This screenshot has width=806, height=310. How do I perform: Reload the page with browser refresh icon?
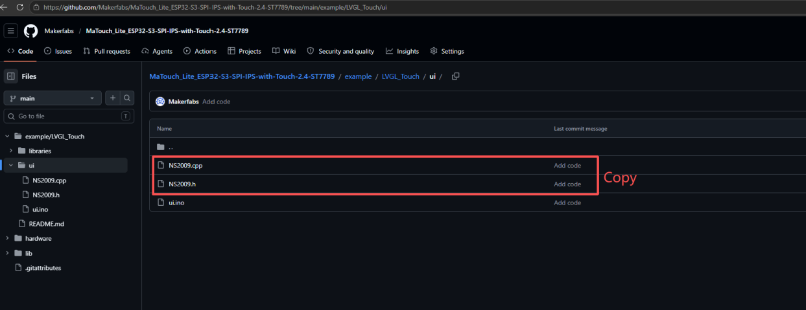point(19,7)
